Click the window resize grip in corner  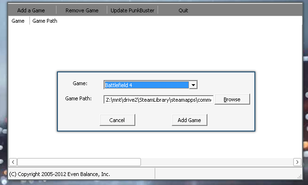[x=299, y=176]
